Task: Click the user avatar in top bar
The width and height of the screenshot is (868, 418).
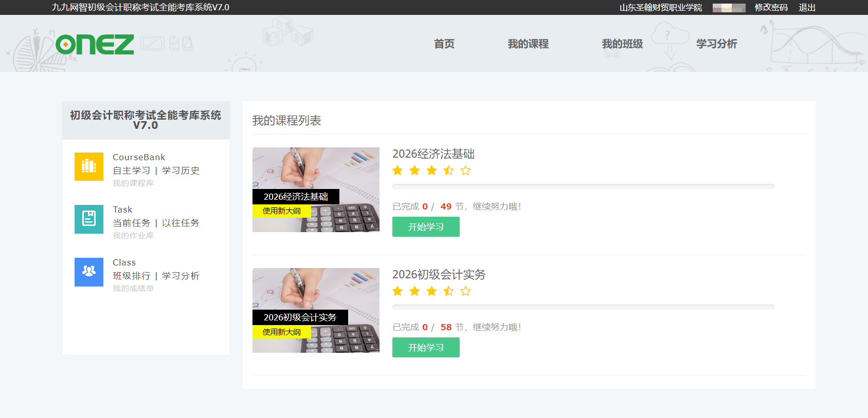Action: point(729,8)
